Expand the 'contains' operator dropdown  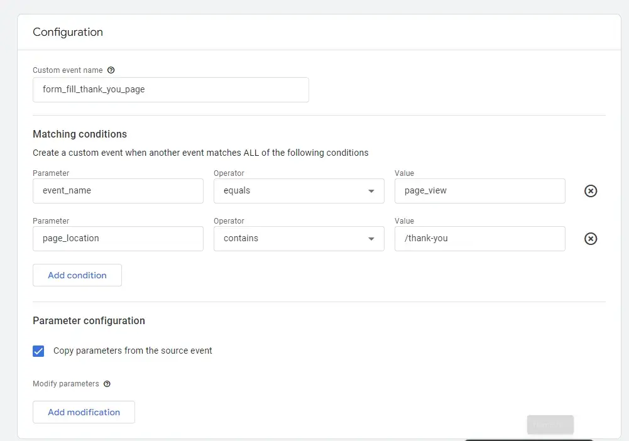click(298, 239)
